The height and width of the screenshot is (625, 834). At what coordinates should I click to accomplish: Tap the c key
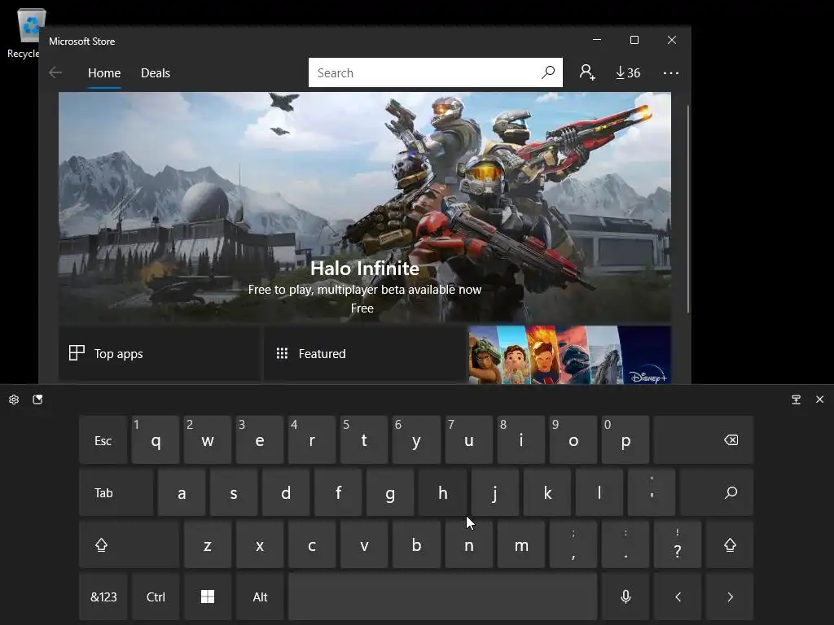(x=312, y=544)
